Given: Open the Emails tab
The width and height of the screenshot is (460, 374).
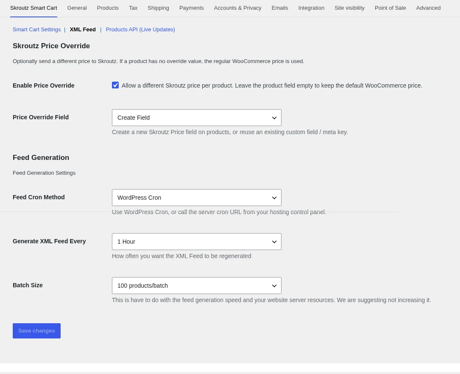Looking at the screenshot, I should [279, 8].
